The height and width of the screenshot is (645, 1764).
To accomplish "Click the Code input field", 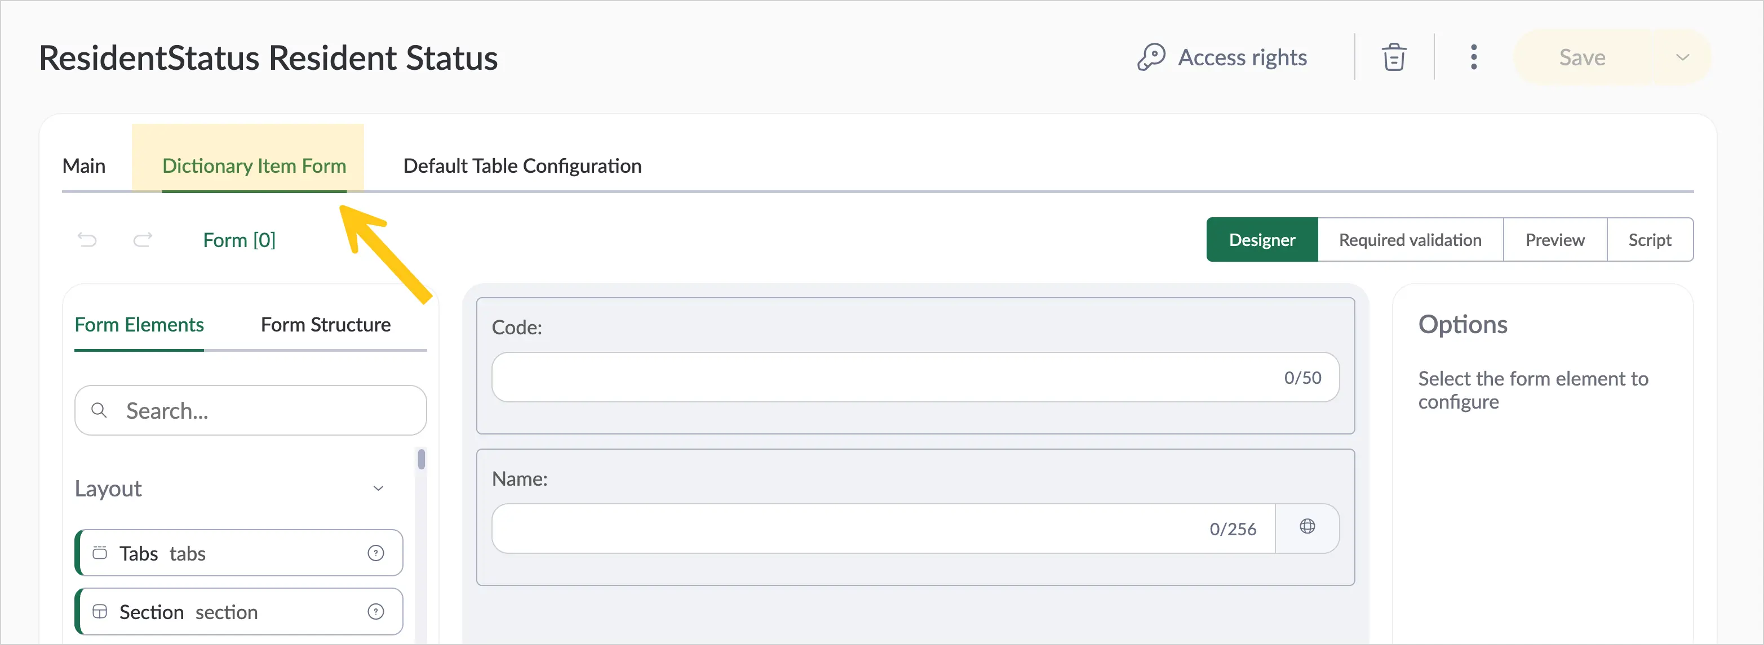I will (915, 378).
